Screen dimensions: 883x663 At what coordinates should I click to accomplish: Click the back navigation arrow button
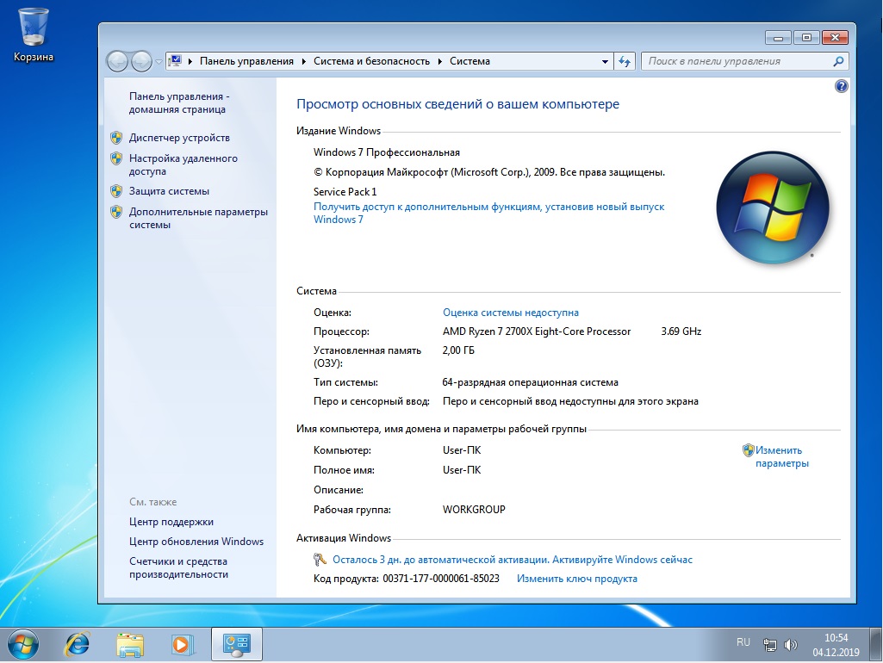click(118, 62)
